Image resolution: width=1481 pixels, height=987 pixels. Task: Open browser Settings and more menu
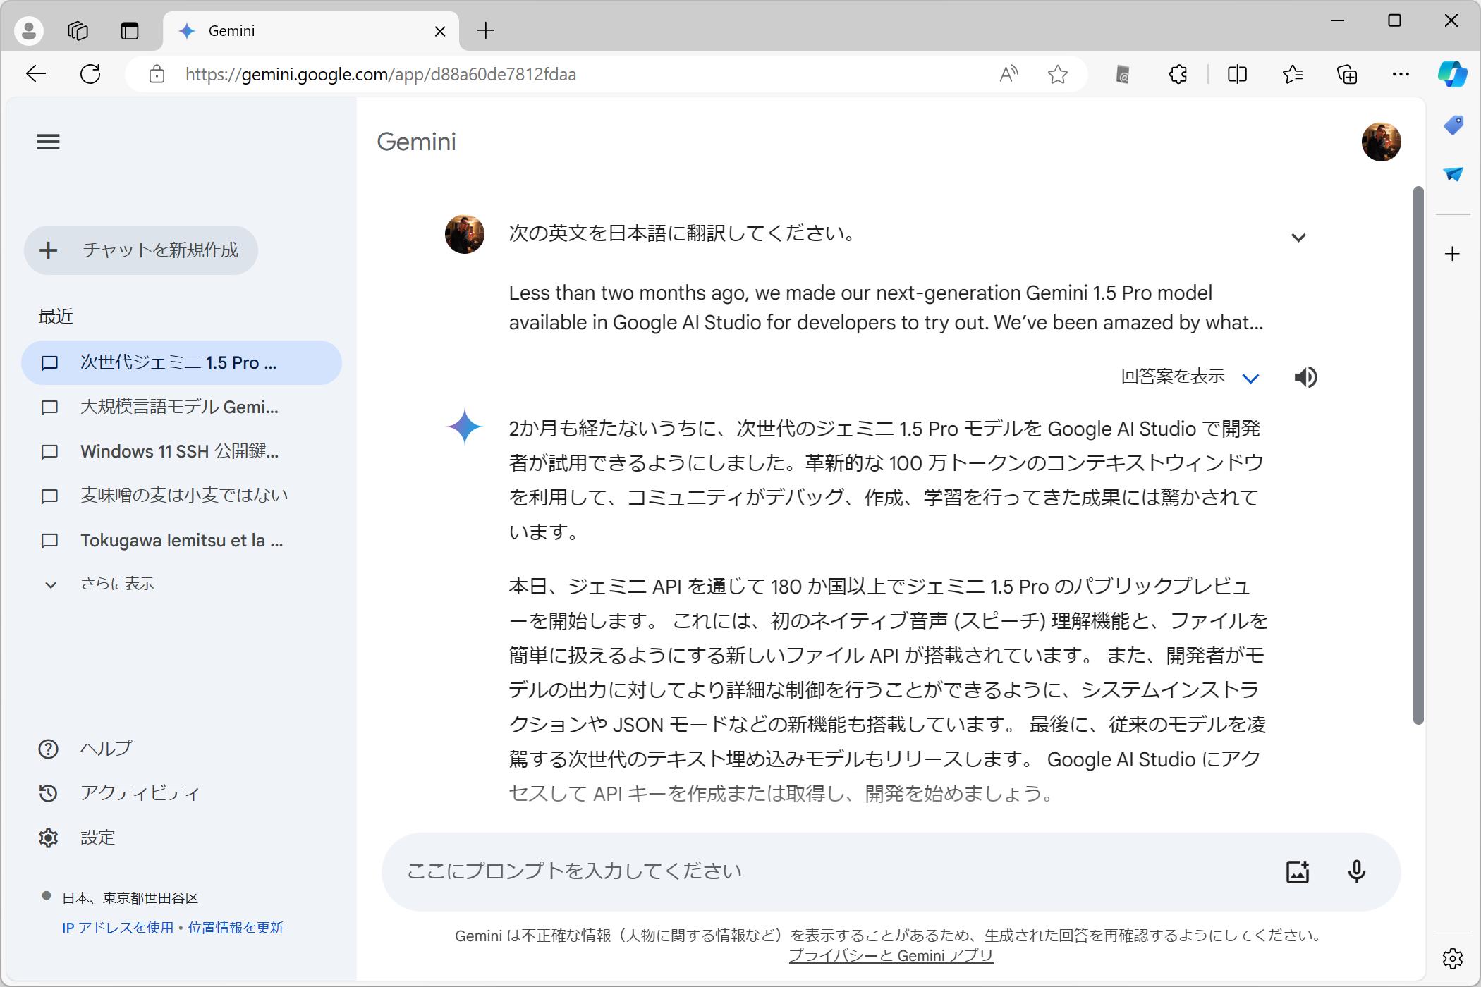(x=1401, y=74)
